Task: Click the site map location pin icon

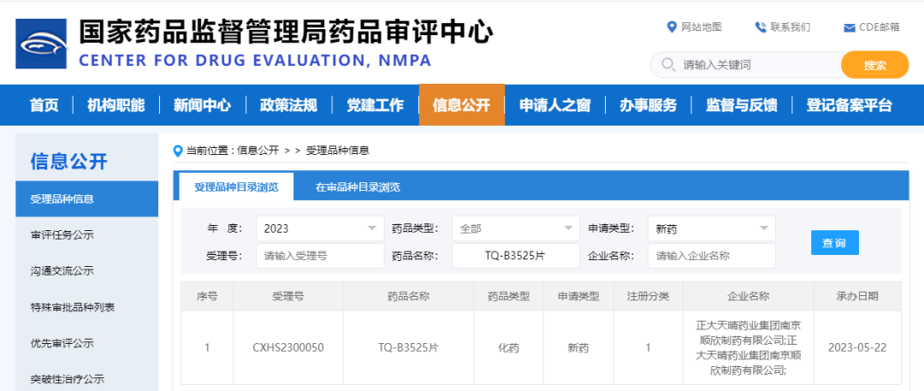Action: pos(672,27)
